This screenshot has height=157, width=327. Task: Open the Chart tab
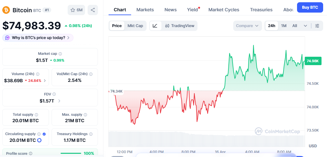coord(120,10)
